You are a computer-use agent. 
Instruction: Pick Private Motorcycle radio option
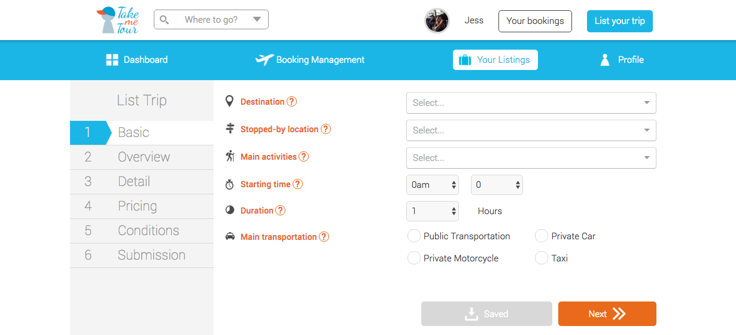(413, 258)
